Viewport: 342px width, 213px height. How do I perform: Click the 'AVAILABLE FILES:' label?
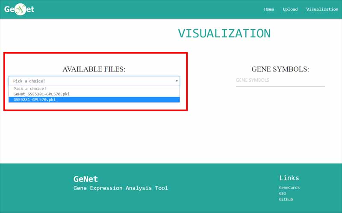pyautogui.click(x=94, y=69)
